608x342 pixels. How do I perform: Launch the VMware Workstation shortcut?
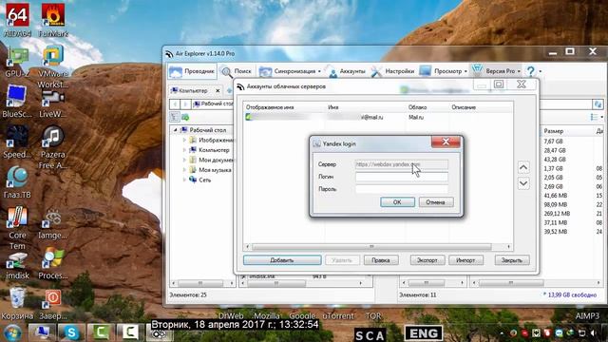point(53,66)
